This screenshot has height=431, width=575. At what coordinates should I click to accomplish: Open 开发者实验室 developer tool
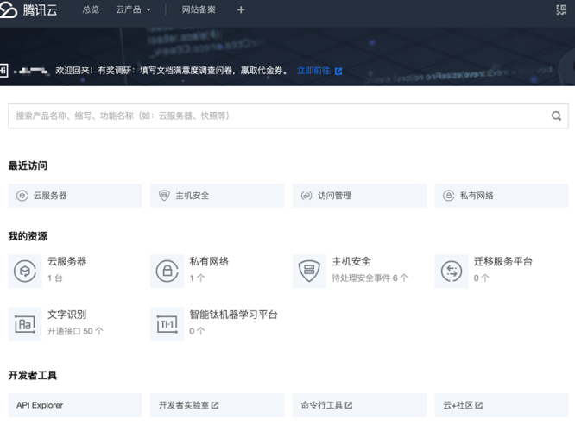(x=217, y=405)
